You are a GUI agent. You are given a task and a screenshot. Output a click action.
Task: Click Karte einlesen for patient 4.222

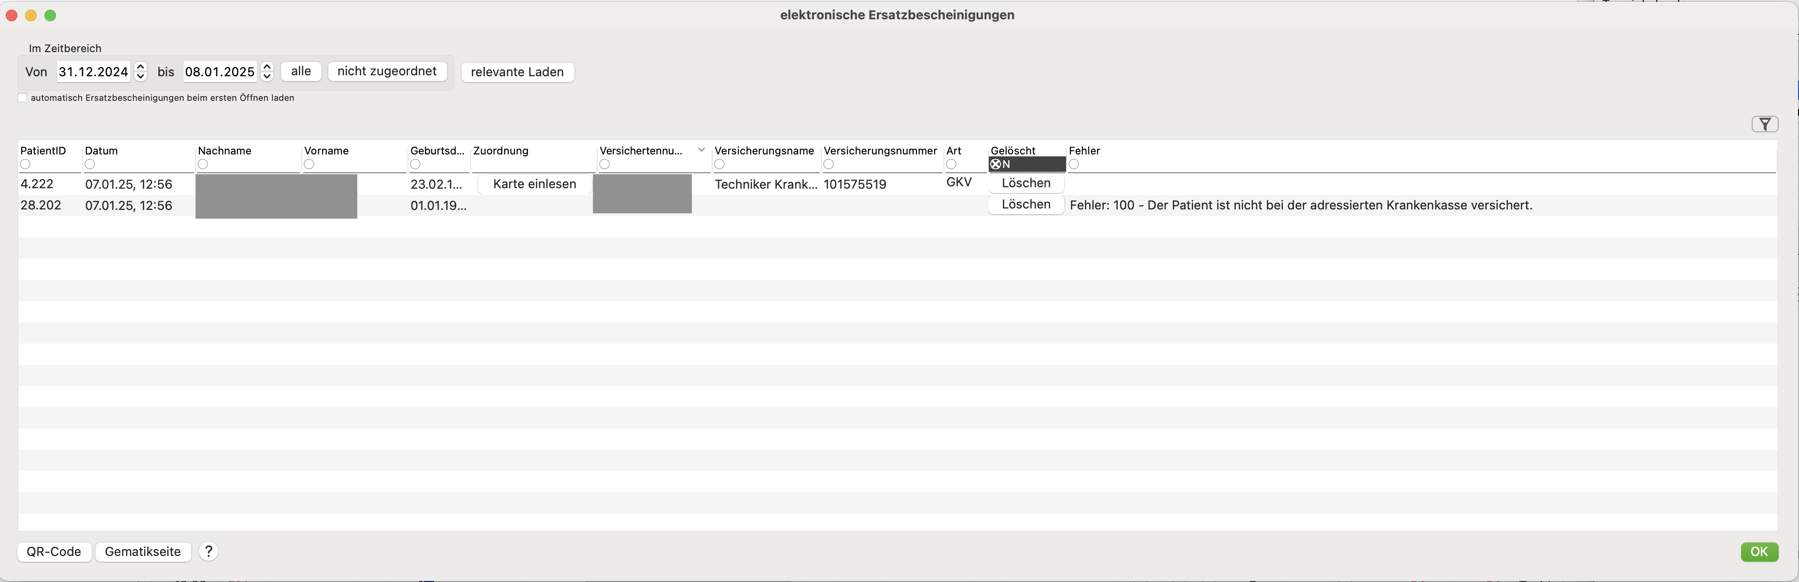(x=534, y=184)
